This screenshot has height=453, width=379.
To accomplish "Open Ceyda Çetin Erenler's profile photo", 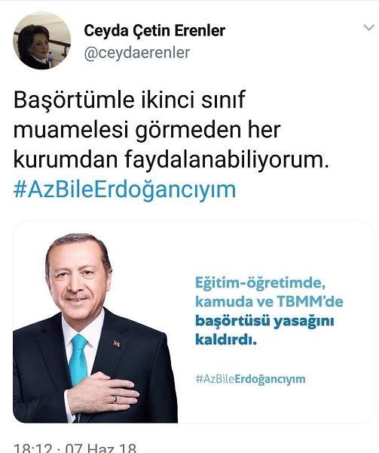I will (41, 41).
